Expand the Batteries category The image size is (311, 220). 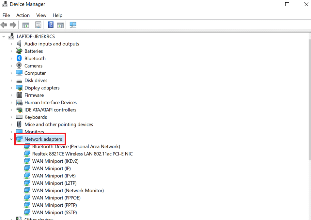11,51
